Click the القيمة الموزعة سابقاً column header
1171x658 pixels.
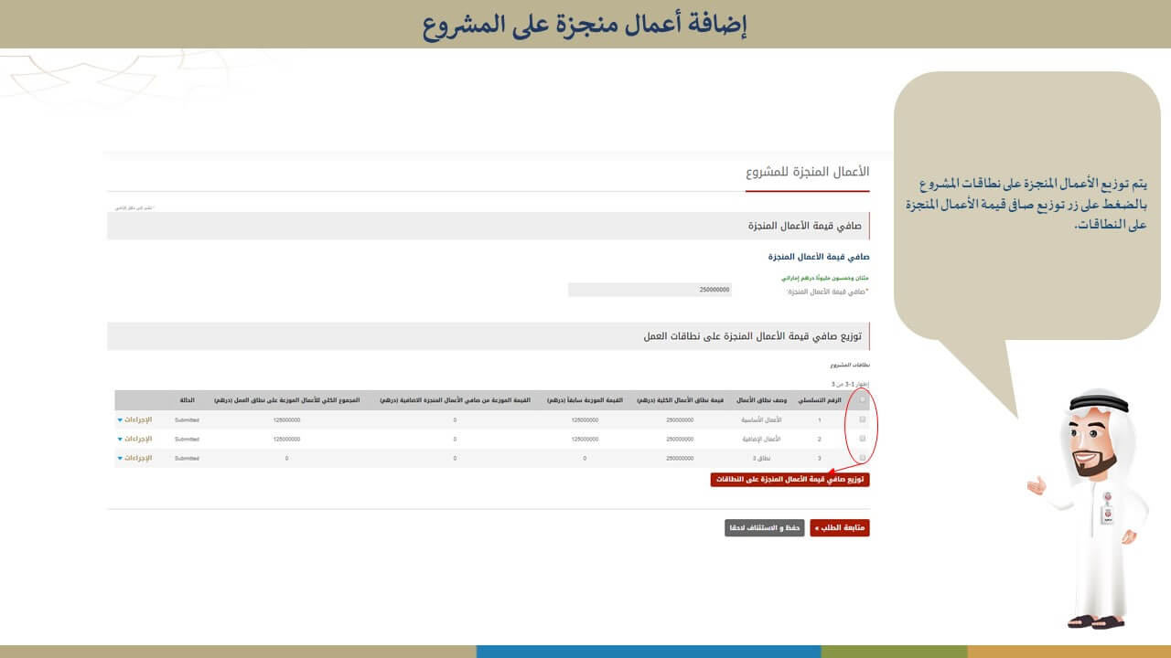pyautogui.click(x=585, y=400)
